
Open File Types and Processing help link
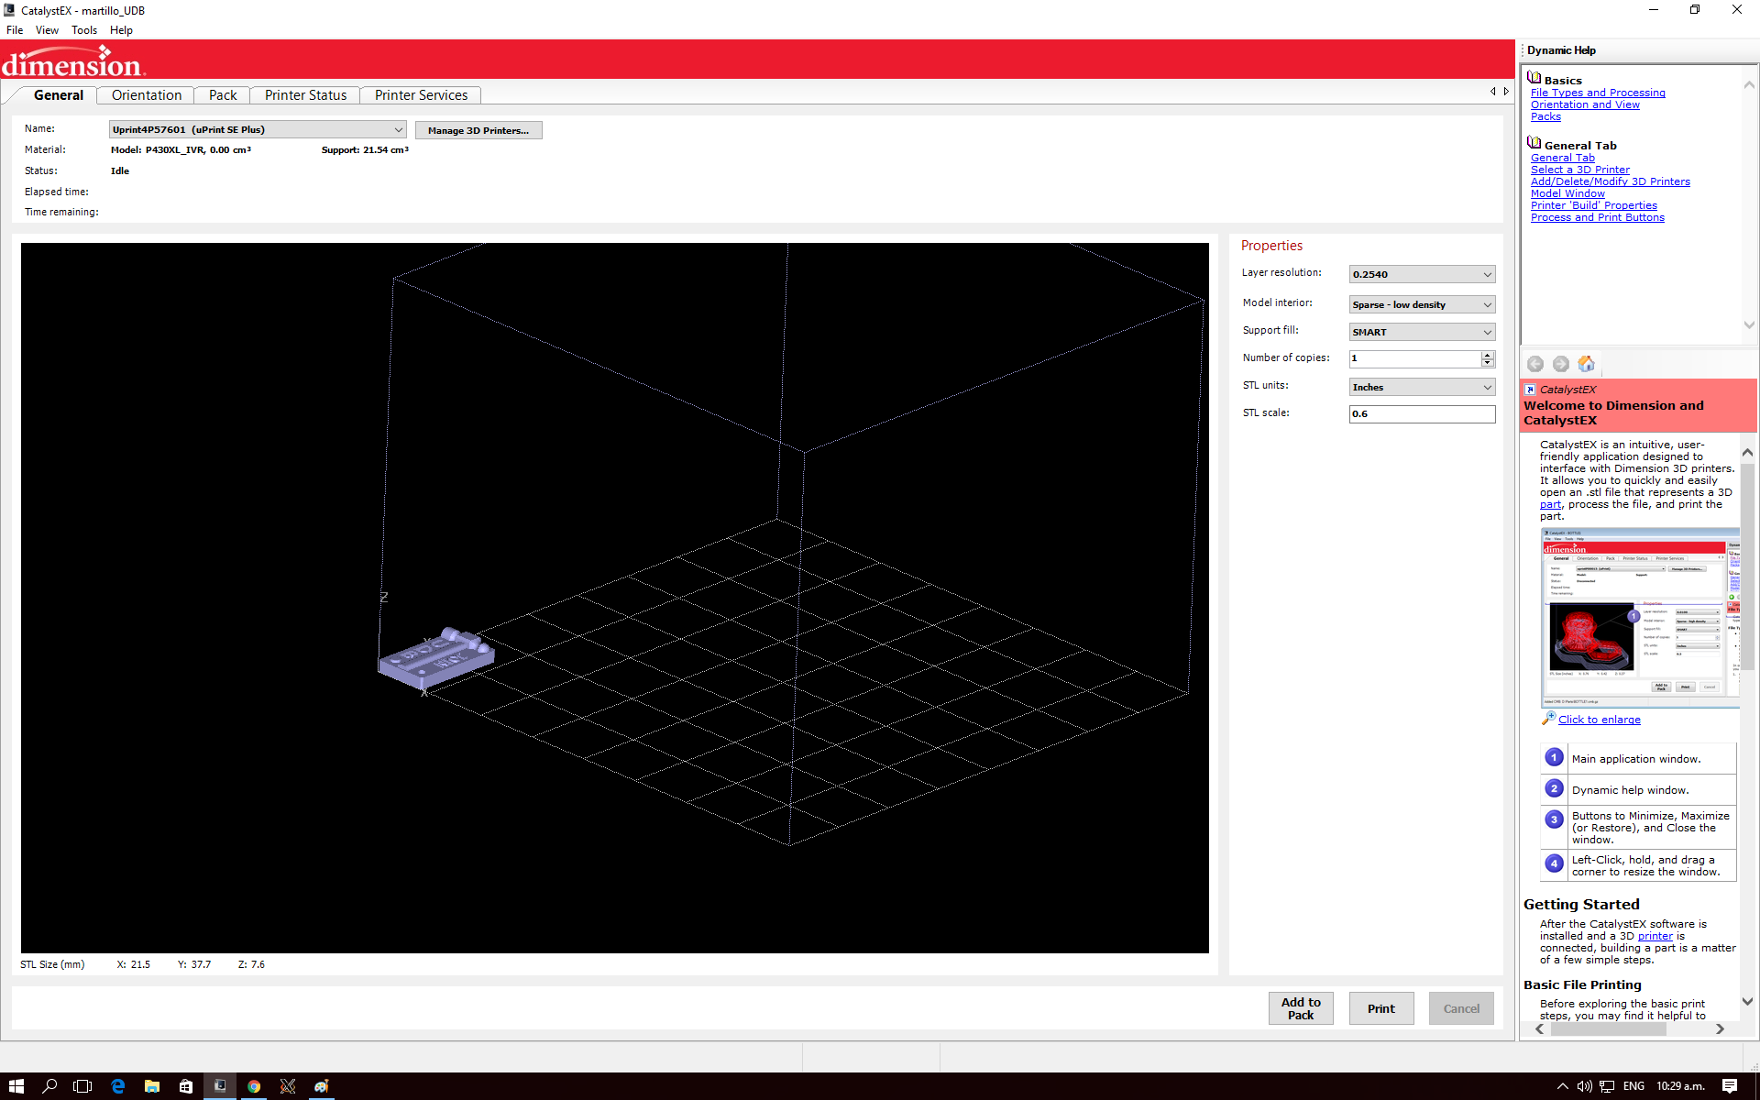pyautogui.click(x=1598, y=93)
